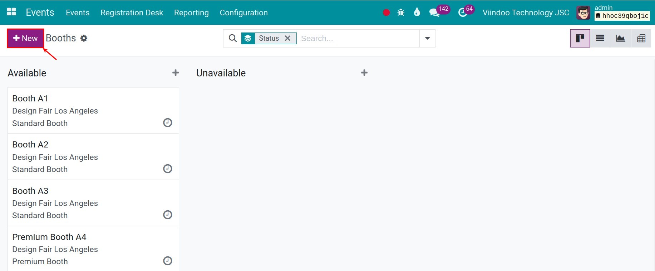This screenshot has width=655, height=271.
Task: Switch to List view
Action: pos(600,38)
